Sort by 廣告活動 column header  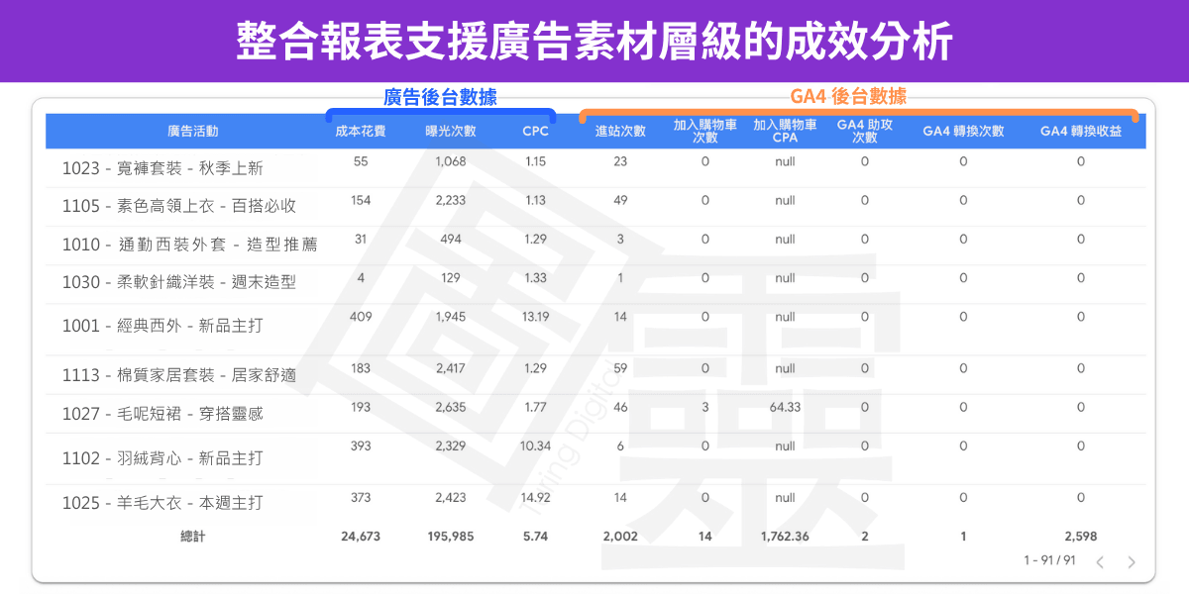pyautogui.click(x=193, y=131)
